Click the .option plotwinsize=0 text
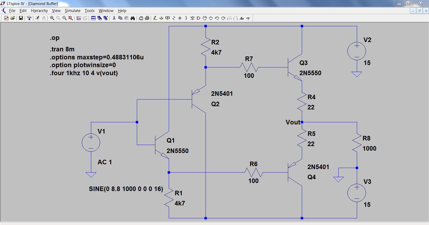Image resolution: width=429 pixels, height=225 pixels. [83, 65]
